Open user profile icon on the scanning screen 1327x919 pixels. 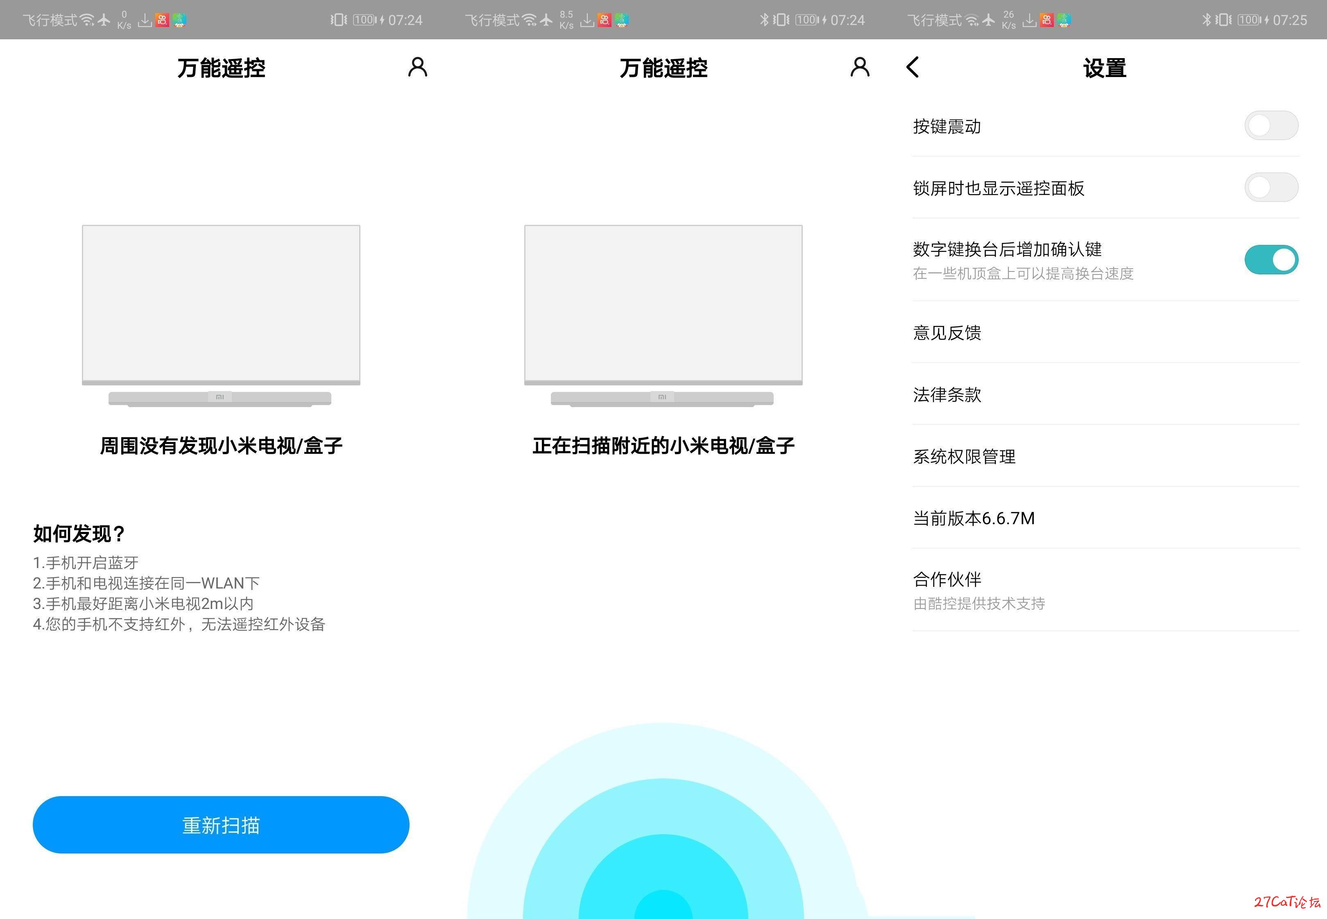coord(860,67)
